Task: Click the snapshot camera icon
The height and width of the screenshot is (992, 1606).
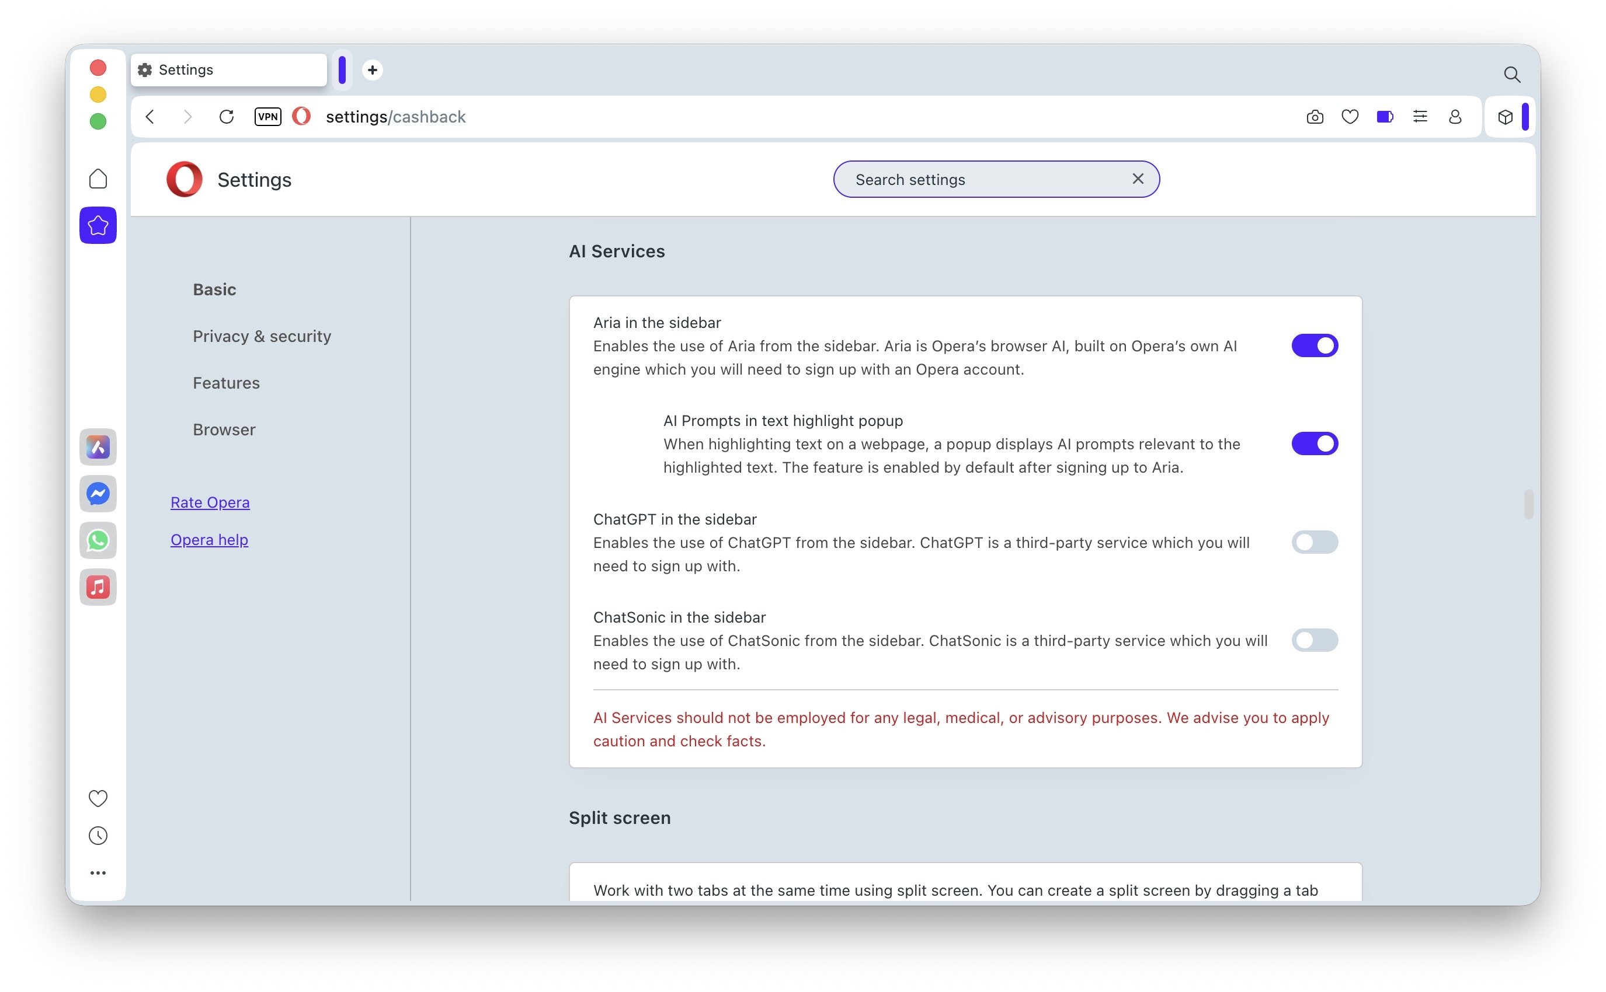Action: click(1315, 117)
